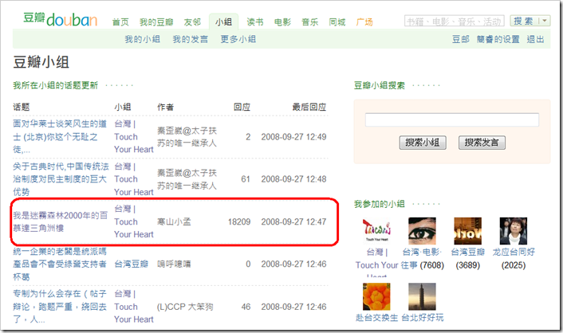563x333 pixels.
Task: Open the topic 我是迷霧森林2000年的百慕達三角洲樓
Action: [x=61, y=221]
